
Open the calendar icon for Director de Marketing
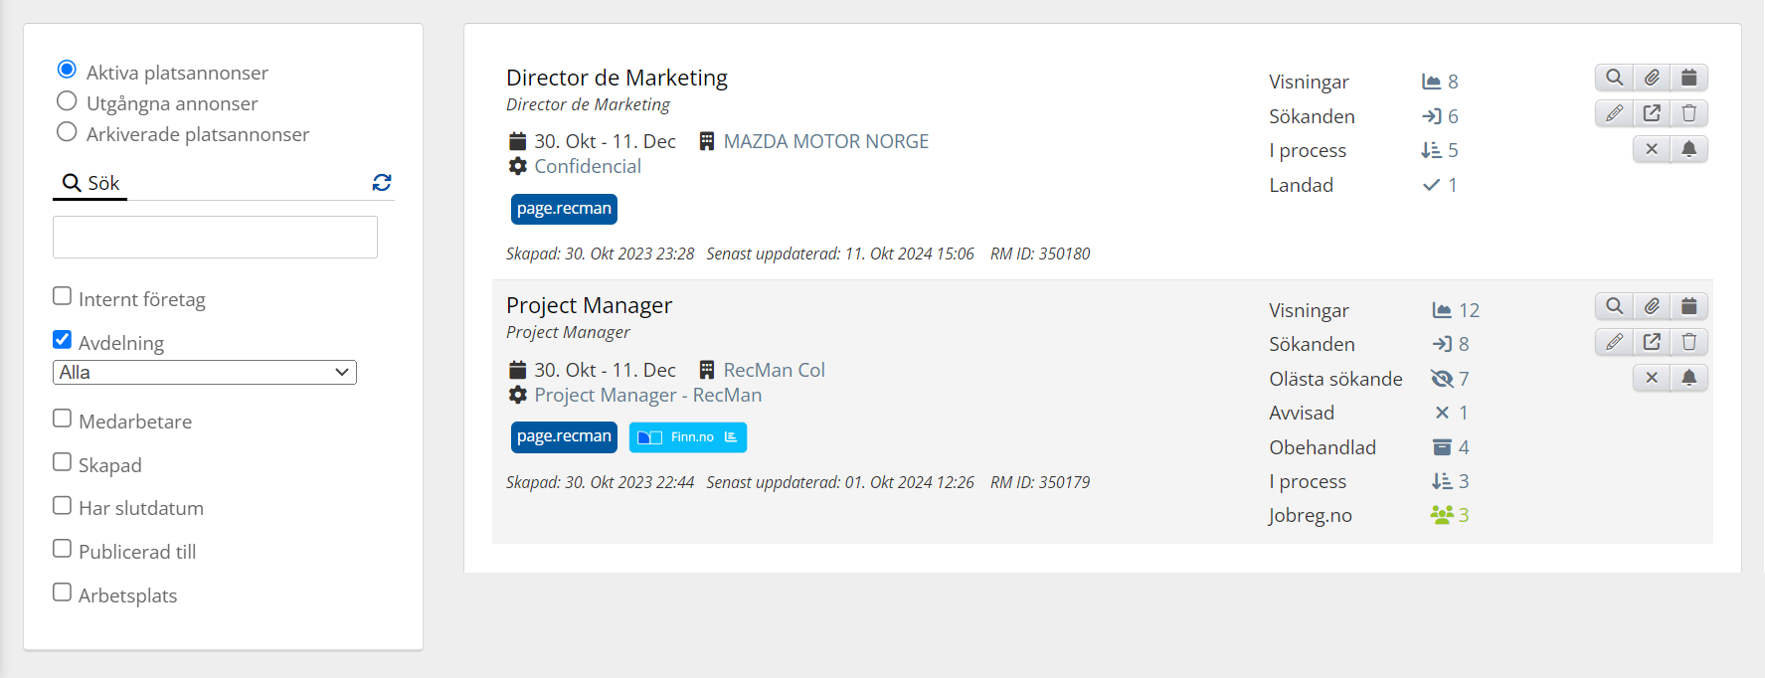click(1688, 78)
